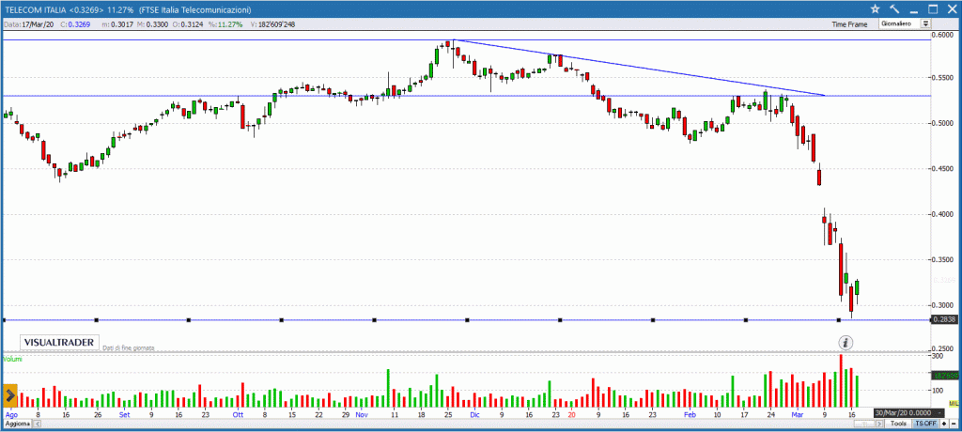The height and width of the screenshot is (432, 962).
Task: Click the scroll right arrow near Tools
Action: 879,424
